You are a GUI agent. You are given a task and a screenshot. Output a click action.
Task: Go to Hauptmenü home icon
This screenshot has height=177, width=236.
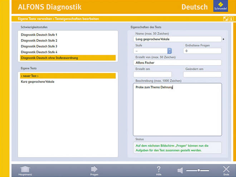tap(25, 169)
